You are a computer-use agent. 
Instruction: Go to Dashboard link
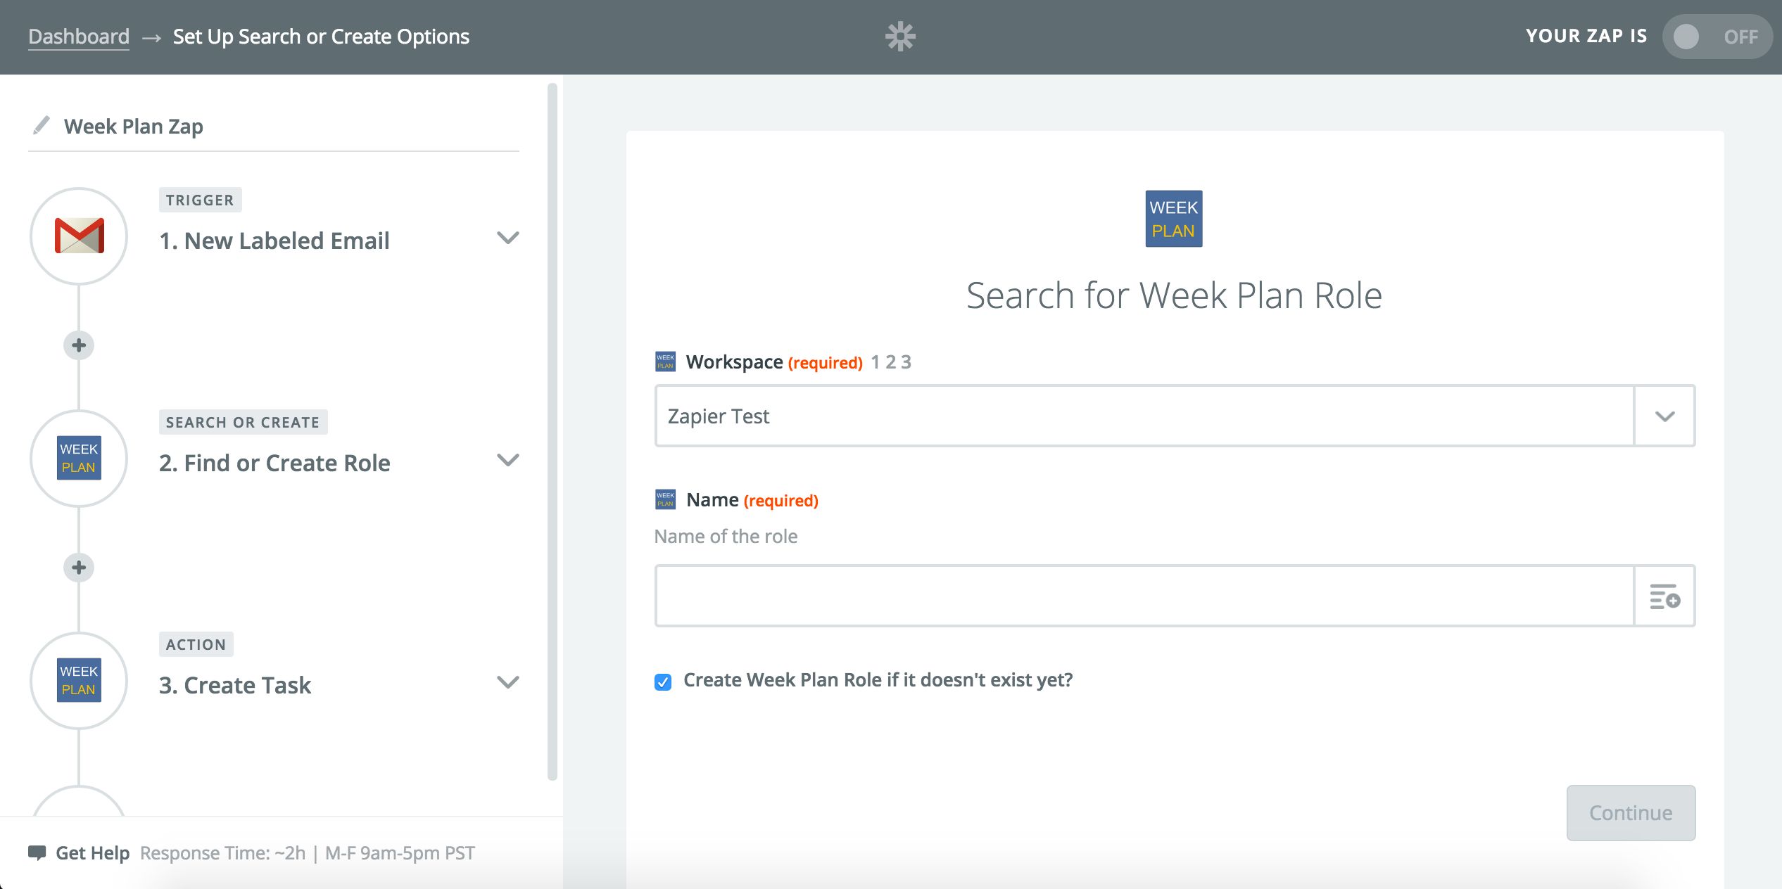point(79,37)
